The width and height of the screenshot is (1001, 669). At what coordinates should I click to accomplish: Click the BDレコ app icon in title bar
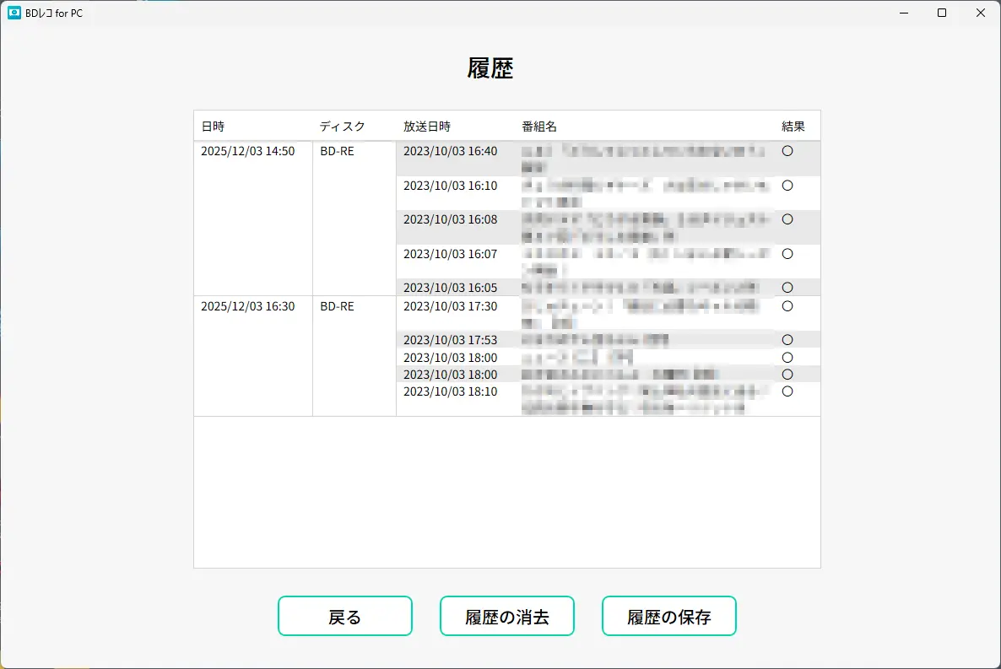pos(14,13)
